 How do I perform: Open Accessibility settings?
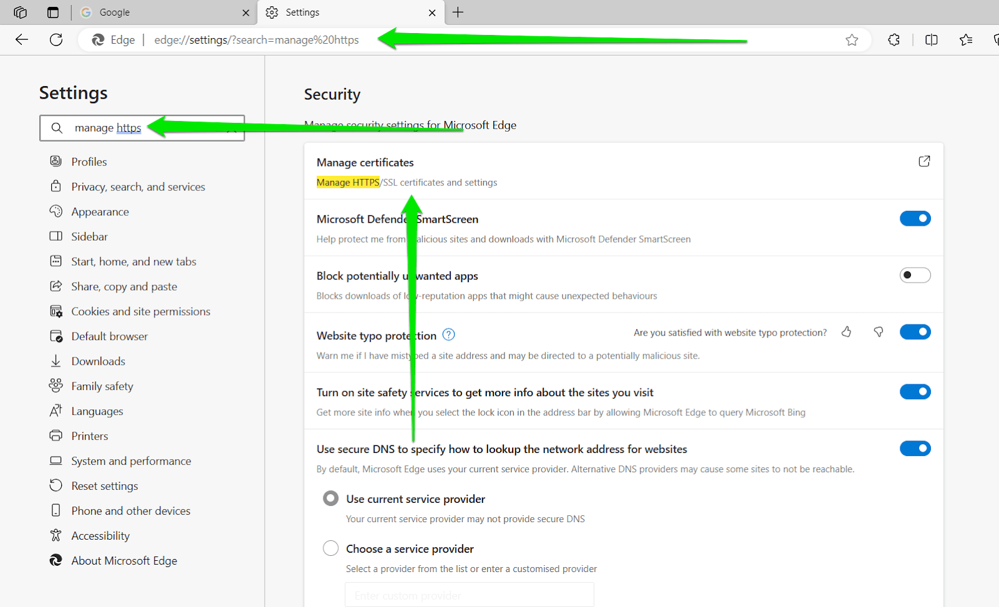tap(101, 536)
